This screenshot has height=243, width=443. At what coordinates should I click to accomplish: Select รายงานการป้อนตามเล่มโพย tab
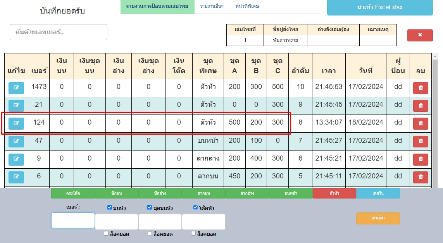pos(157,7)
